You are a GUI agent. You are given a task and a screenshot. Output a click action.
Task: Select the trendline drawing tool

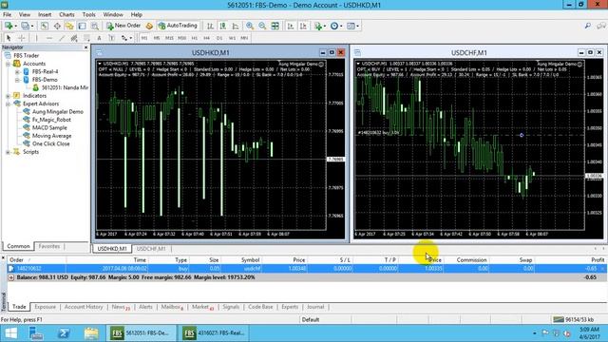[62, 38]
